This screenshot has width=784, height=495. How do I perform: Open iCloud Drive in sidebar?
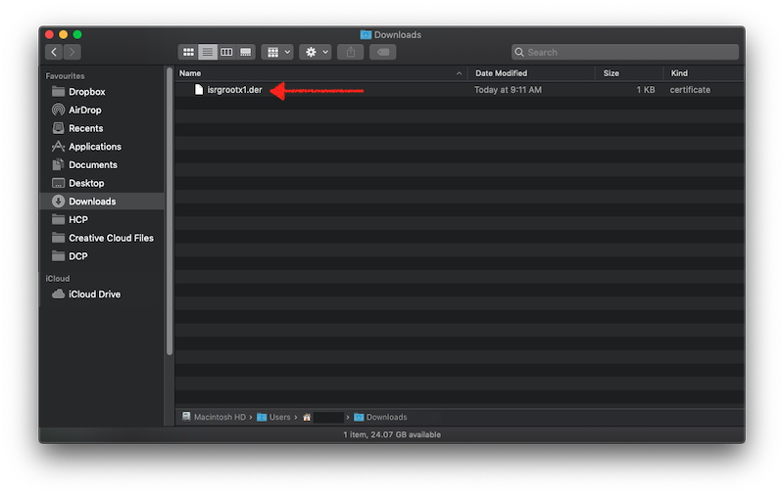94,294
